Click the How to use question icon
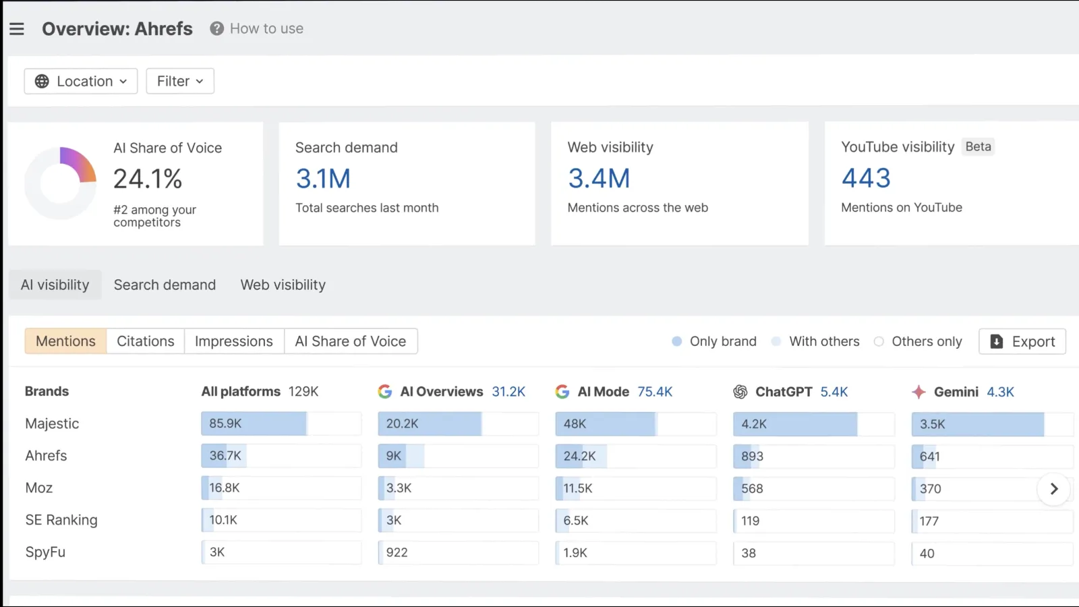Viewport: 1079px width, 607px height. pyautogui.click(x=216, y=28)
